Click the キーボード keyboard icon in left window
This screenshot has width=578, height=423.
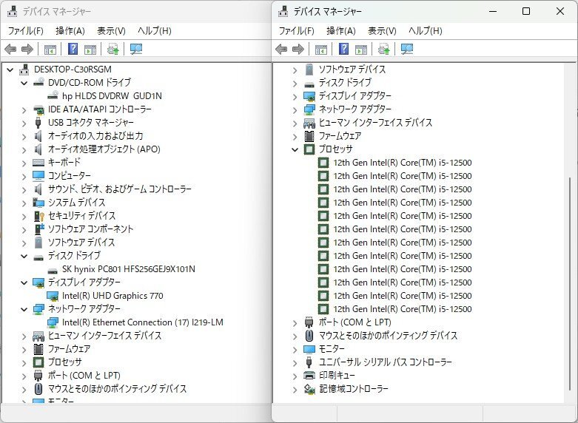click(38, 163)
